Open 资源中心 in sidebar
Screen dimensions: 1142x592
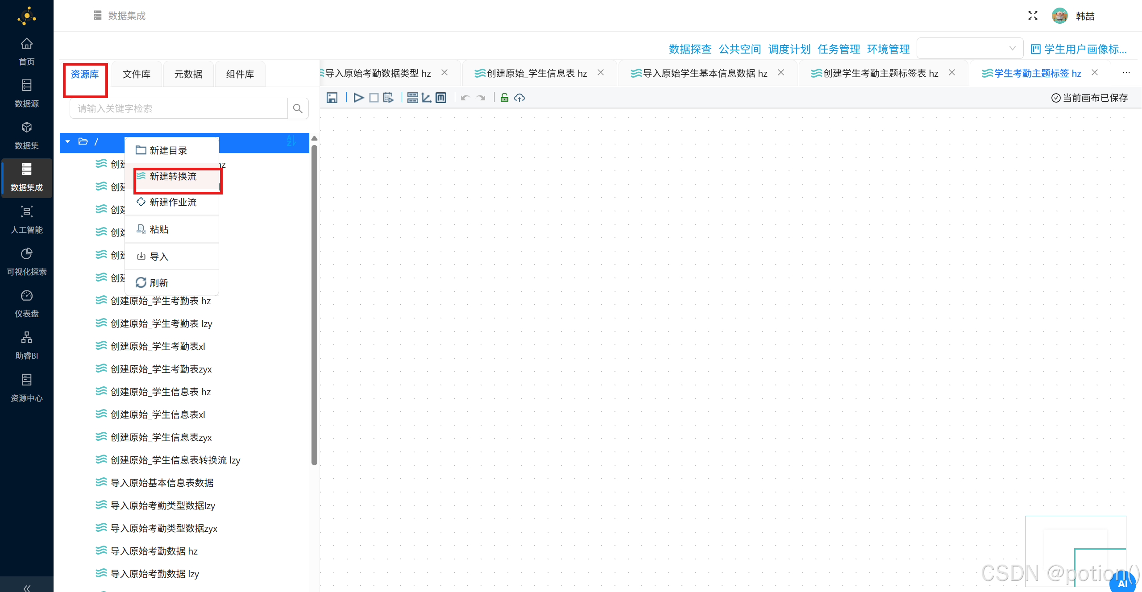point(27,388)
